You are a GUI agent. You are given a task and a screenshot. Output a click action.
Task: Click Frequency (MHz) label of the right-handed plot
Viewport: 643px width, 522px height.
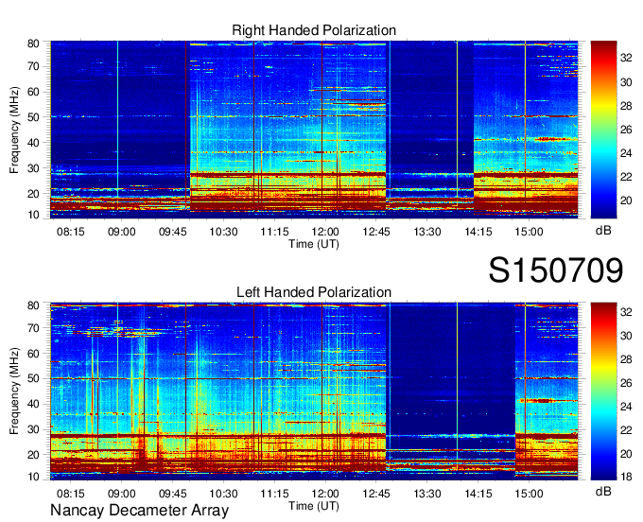[14, 130]
